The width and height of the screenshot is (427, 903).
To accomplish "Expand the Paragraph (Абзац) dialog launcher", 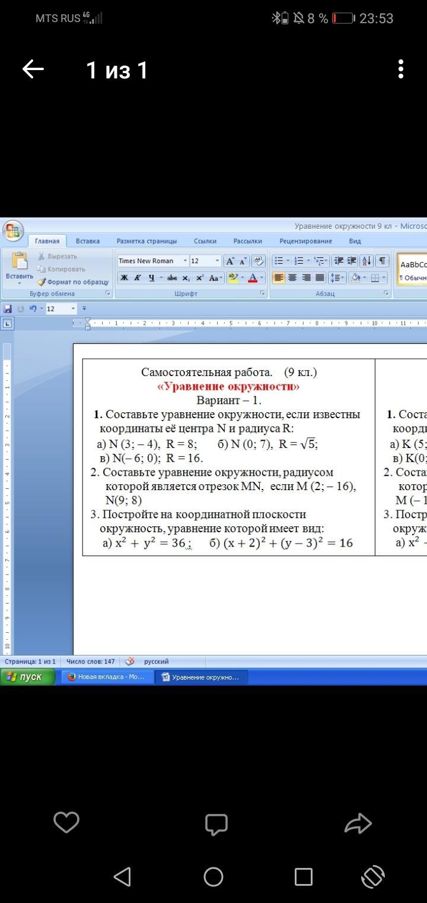I will pyautogui.click(x=386, y=293).
